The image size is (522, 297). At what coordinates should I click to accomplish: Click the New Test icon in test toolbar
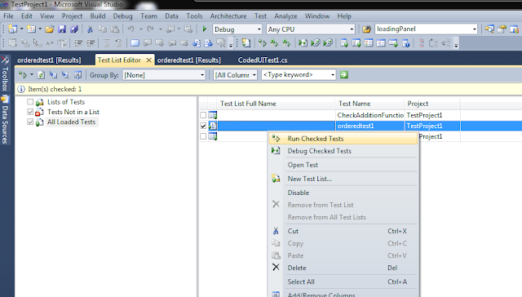pyautogui.click(x=246, y=43)
